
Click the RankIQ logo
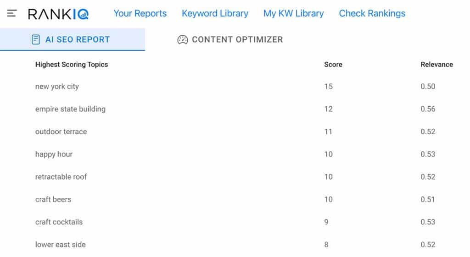click(58, 14)
